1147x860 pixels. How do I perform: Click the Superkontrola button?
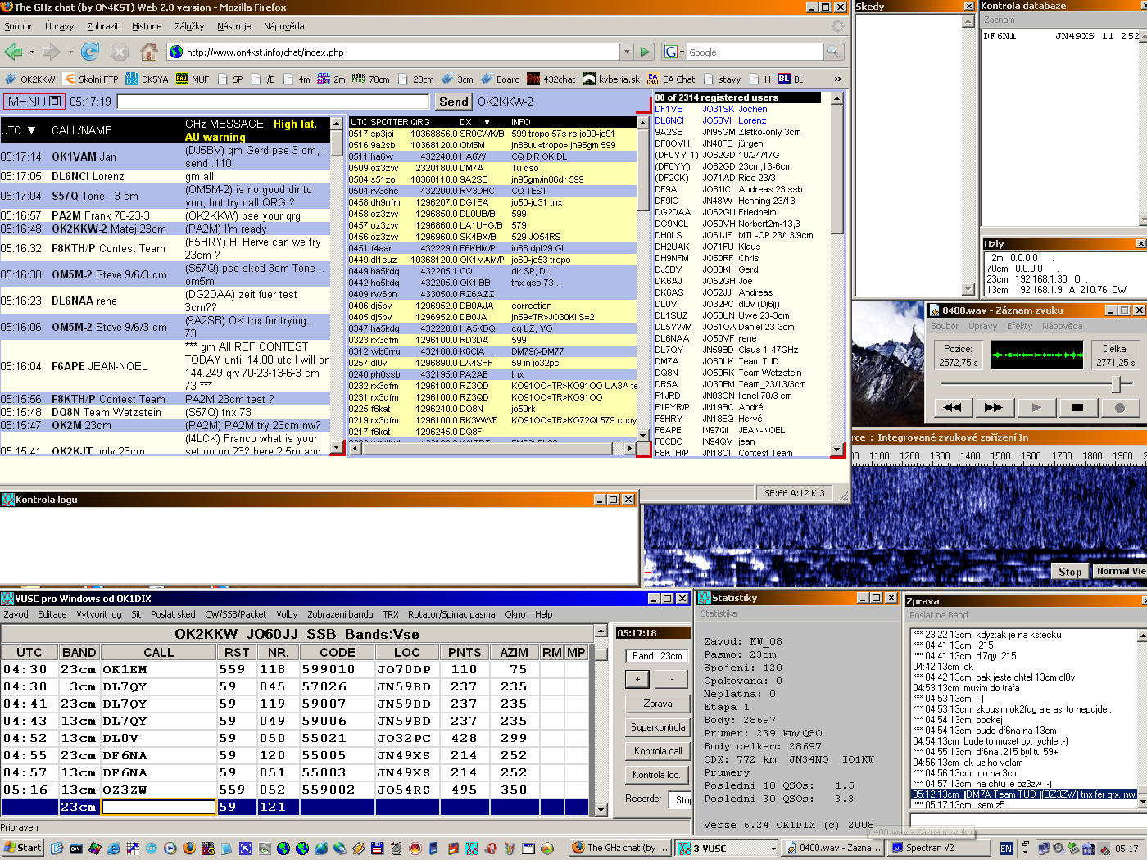tap(657, 727)
